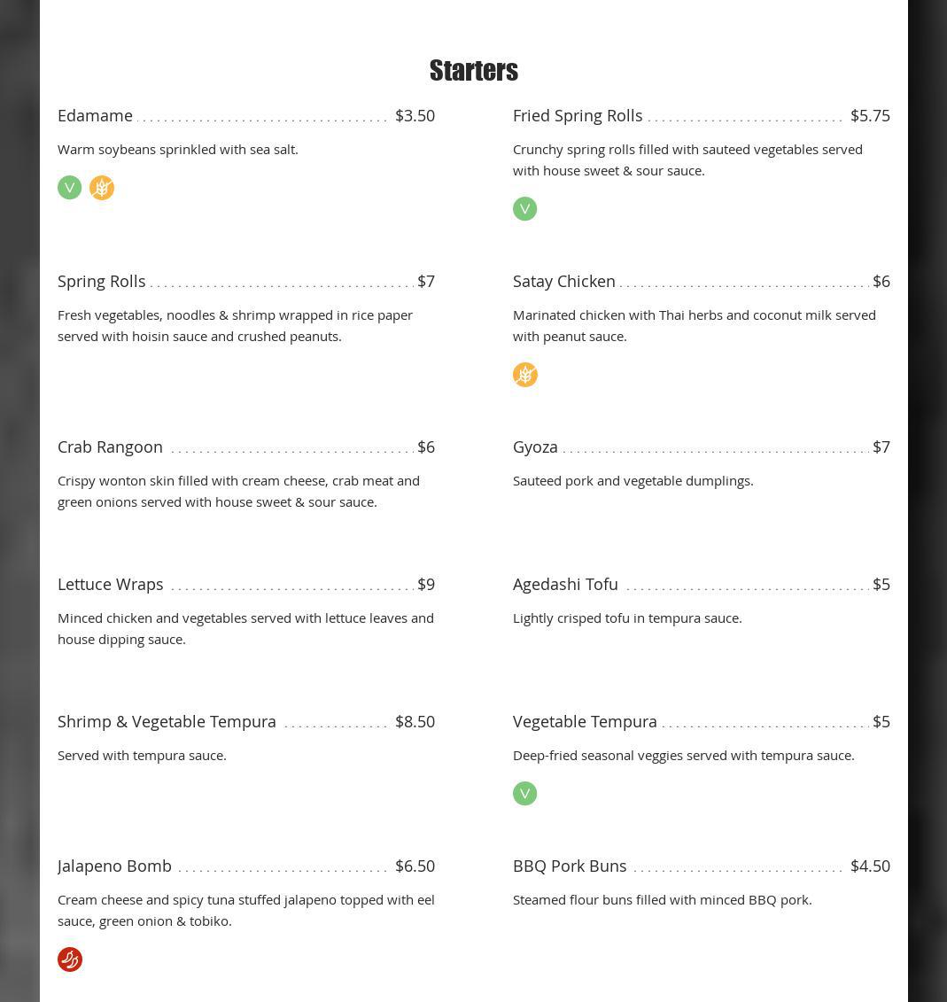Click the $6.50 Jalapeno Bomb price

415,866
